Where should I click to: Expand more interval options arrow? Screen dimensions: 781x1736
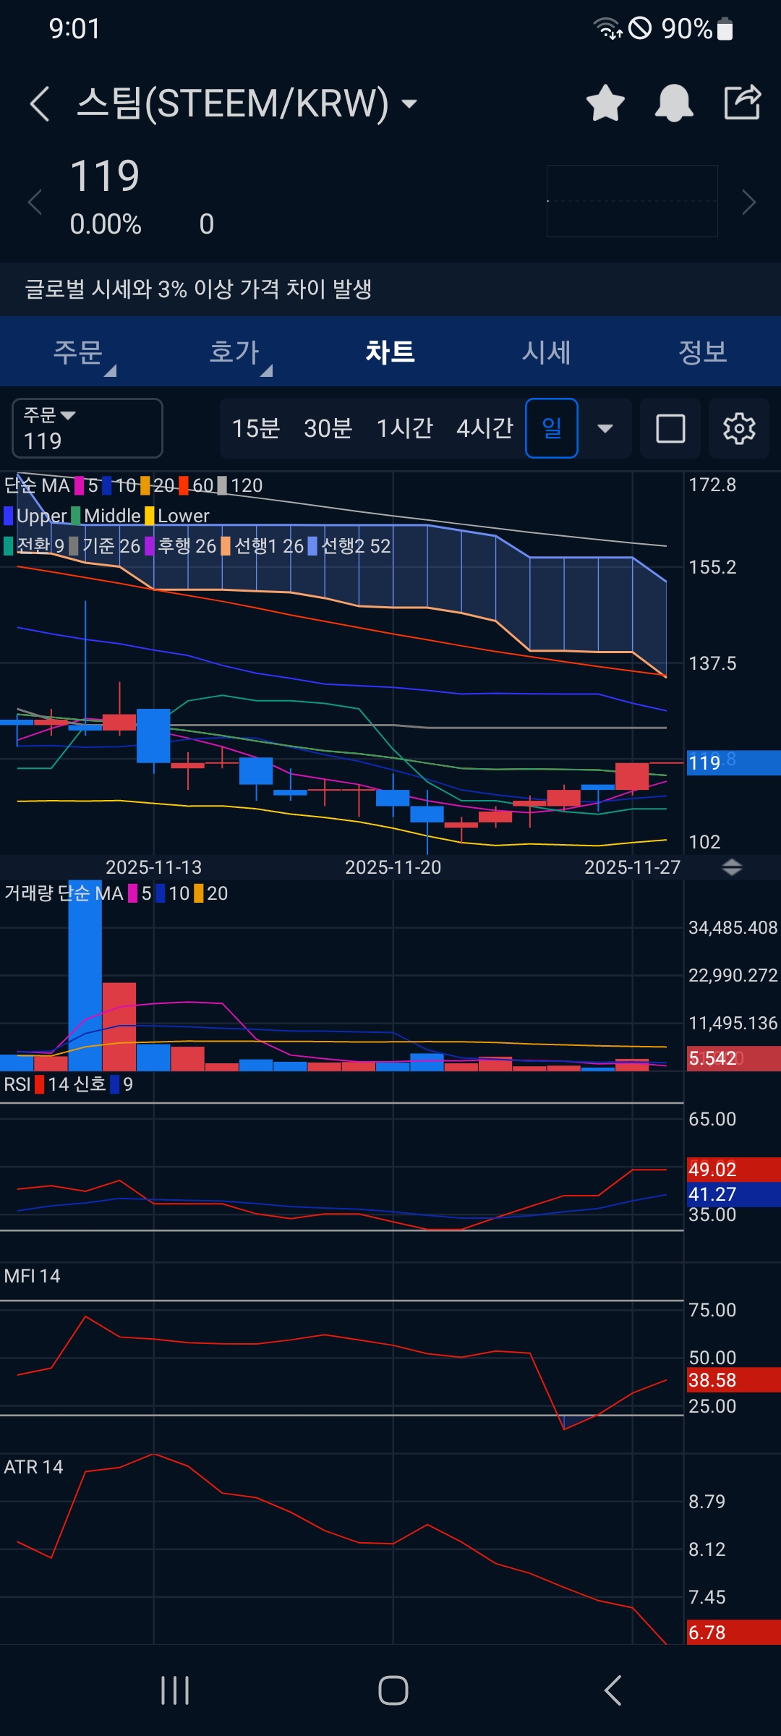click(605, 428)
